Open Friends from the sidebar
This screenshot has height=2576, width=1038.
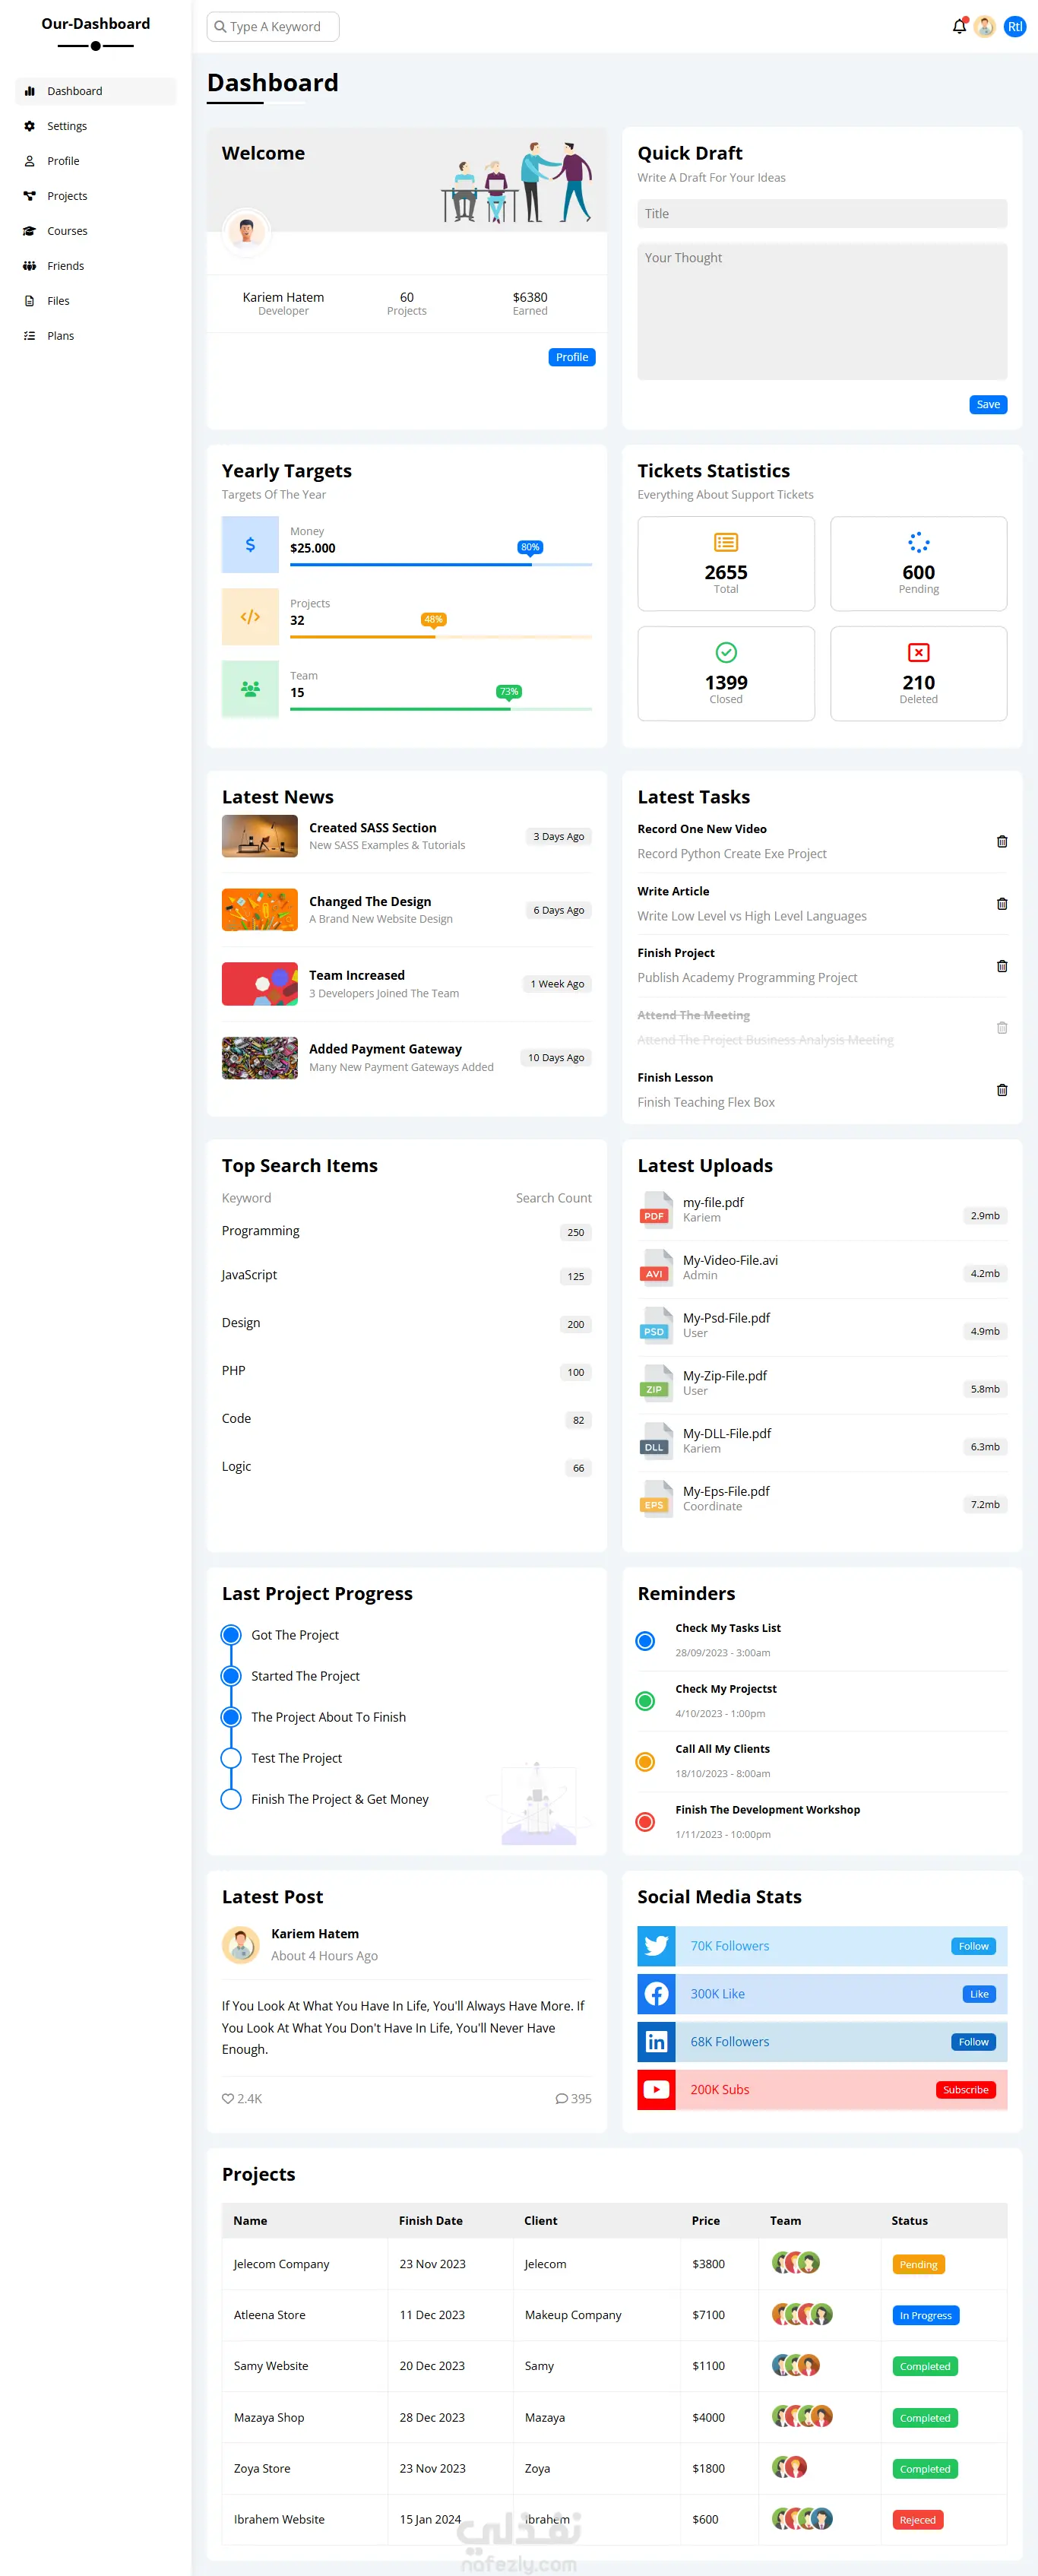[96, 266]
